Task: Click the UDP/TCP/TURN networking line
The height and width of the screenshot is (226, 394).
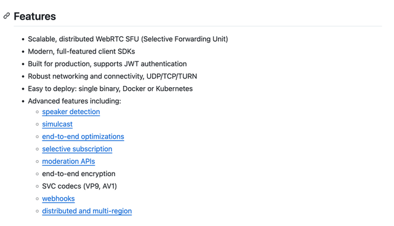Action: point(112,76)
